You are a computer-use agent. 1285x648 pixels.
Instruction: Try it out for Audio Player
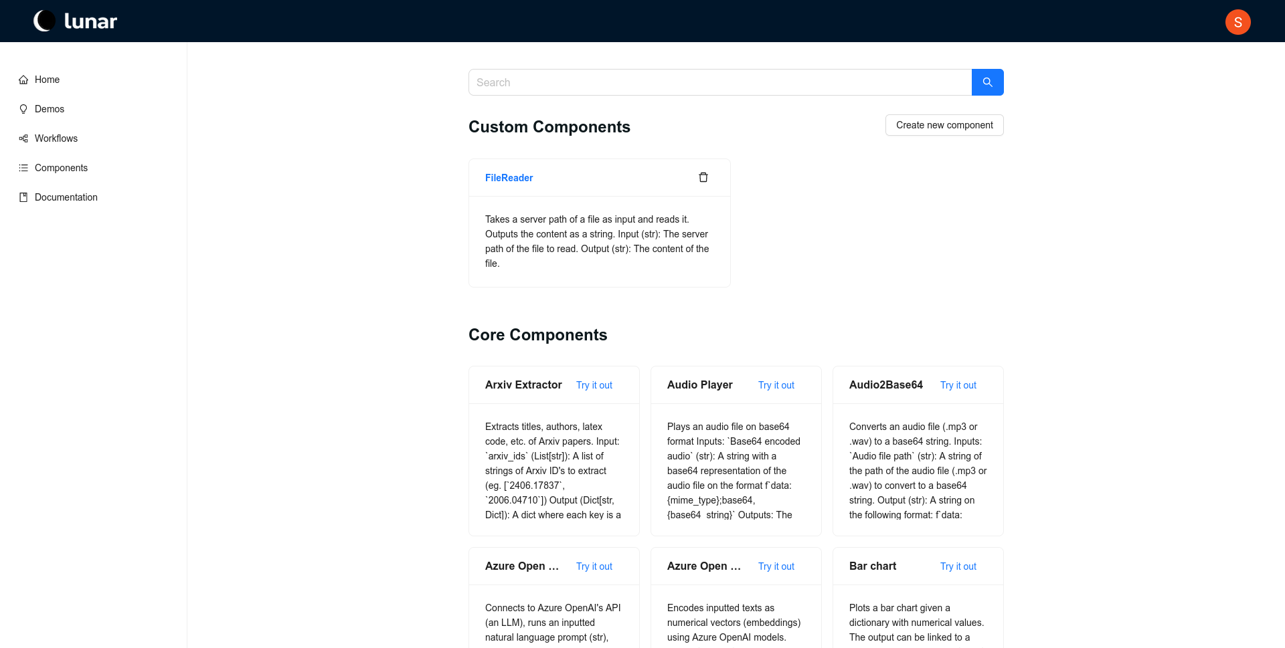776,385
